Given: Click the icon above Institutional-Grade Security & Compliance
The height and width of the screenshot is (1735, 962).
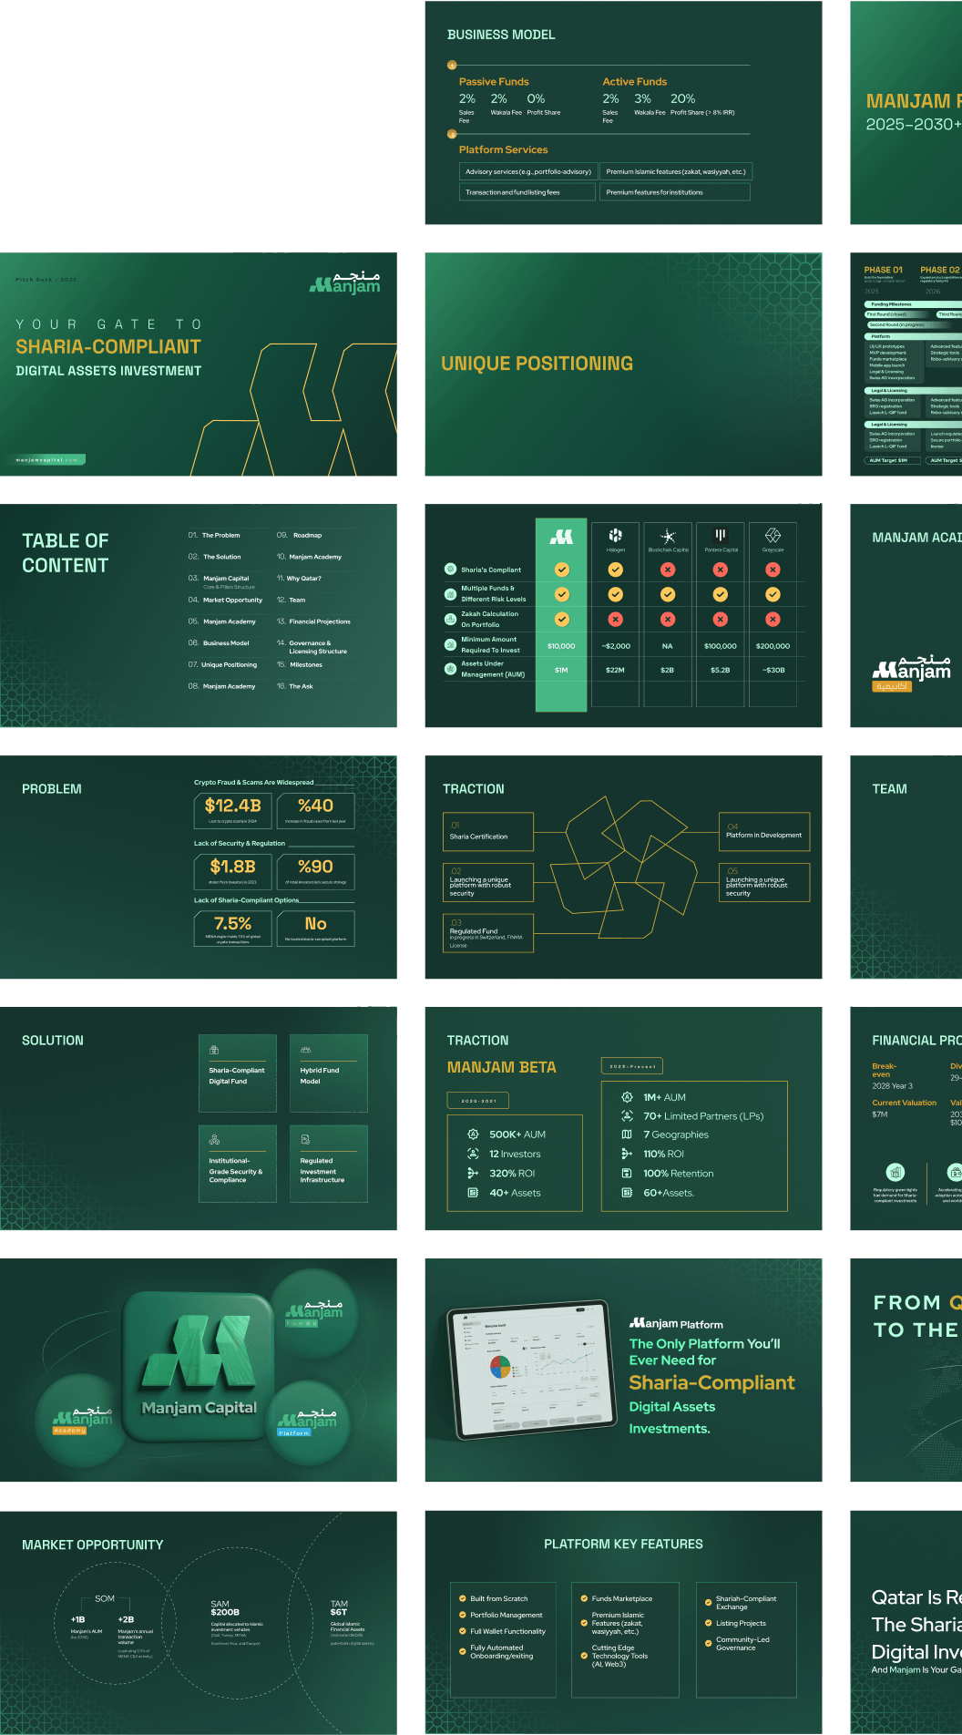Looking at the screenshot, I should coord(214,1139).
